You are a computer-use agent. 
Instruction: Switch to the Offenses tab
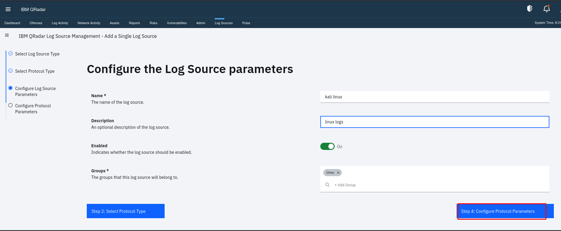click(x=36, y=23)
